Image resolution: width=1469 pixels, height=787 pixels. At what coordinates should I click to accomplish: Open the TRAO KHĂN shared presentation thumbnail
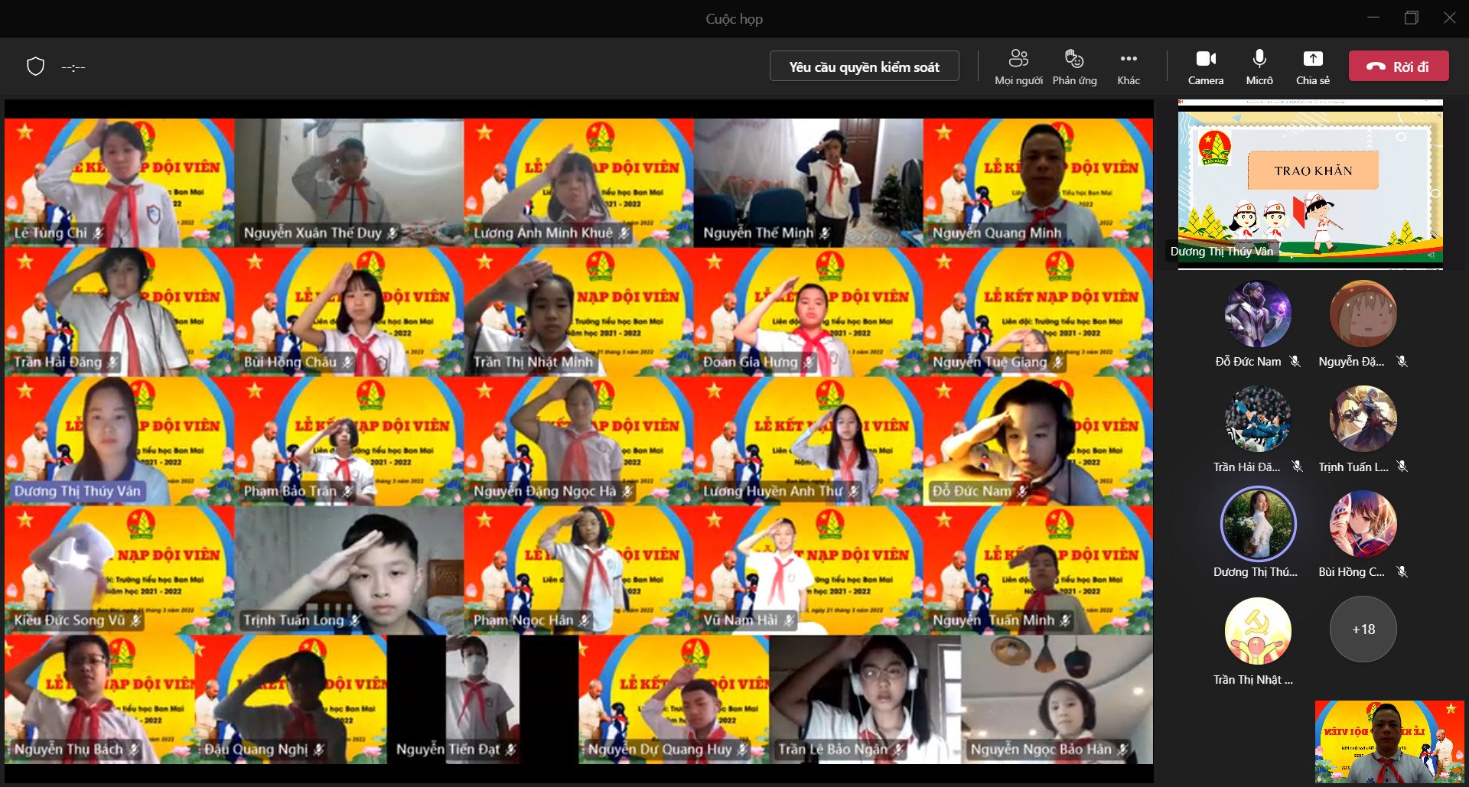[x=1310, y=184]
